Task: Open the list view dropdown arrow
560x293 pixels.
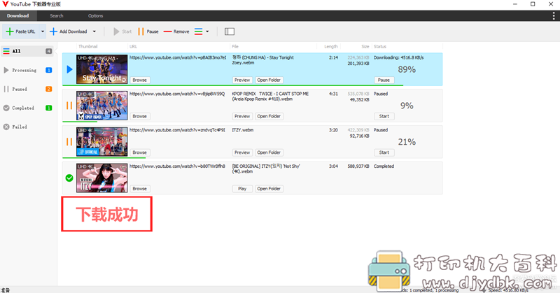Action: click(207, 31)
